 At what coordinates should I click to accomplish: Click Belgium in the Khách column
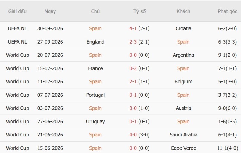point(183,82)
